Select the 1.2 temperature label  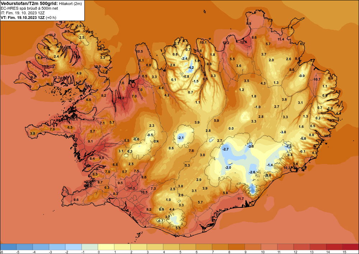[x=242, y=90]
